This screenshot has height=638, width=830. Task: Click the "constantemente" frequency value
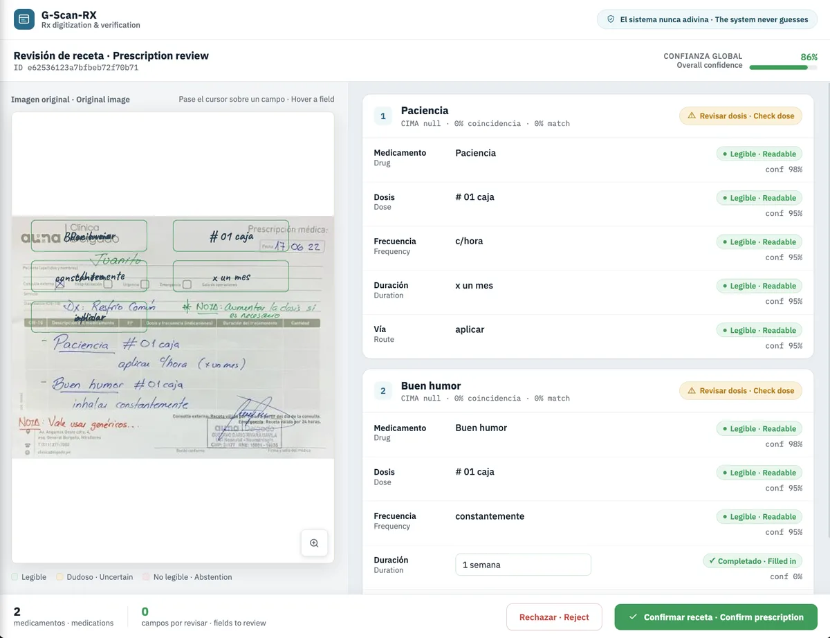[490, 516]
